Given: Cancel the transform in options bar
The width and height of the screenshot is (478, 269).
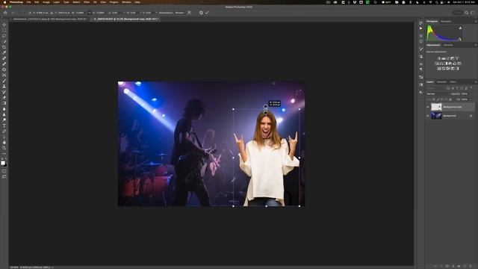Looking at the screenshot, I should pyautogui.click(x=201, y=13).
